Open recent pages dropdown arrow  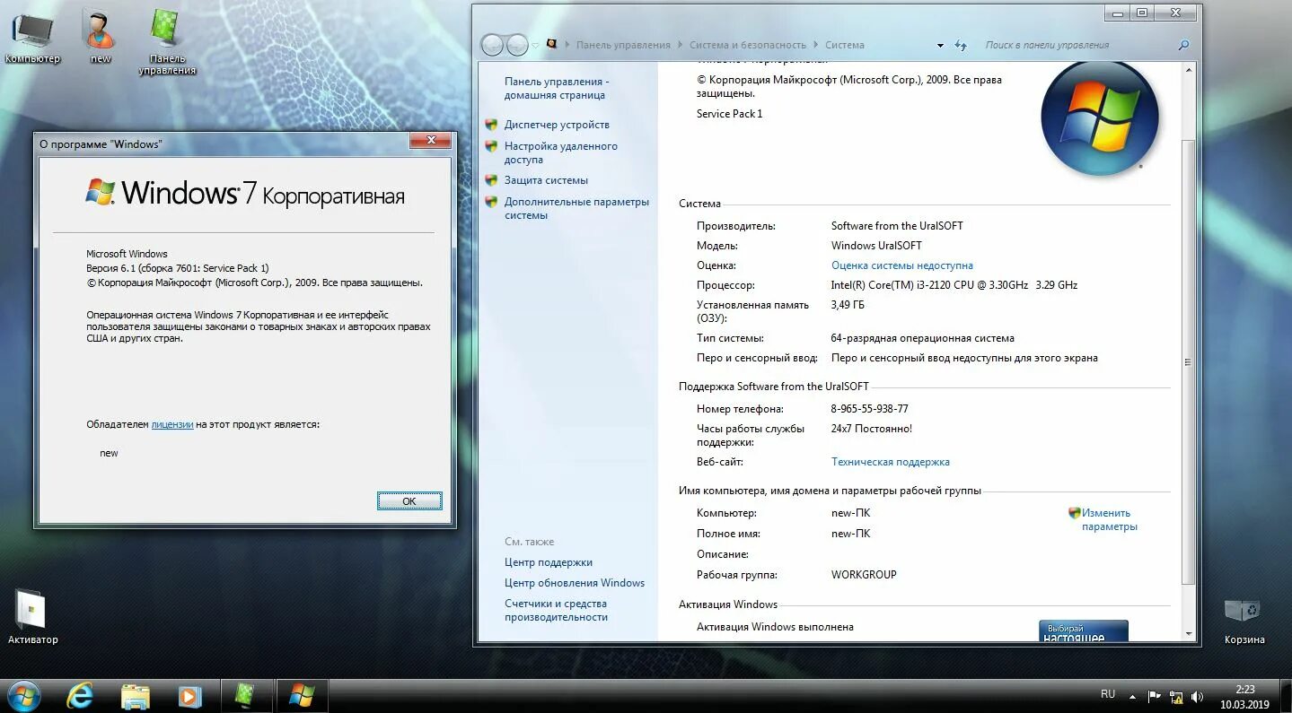click(535, 45)
